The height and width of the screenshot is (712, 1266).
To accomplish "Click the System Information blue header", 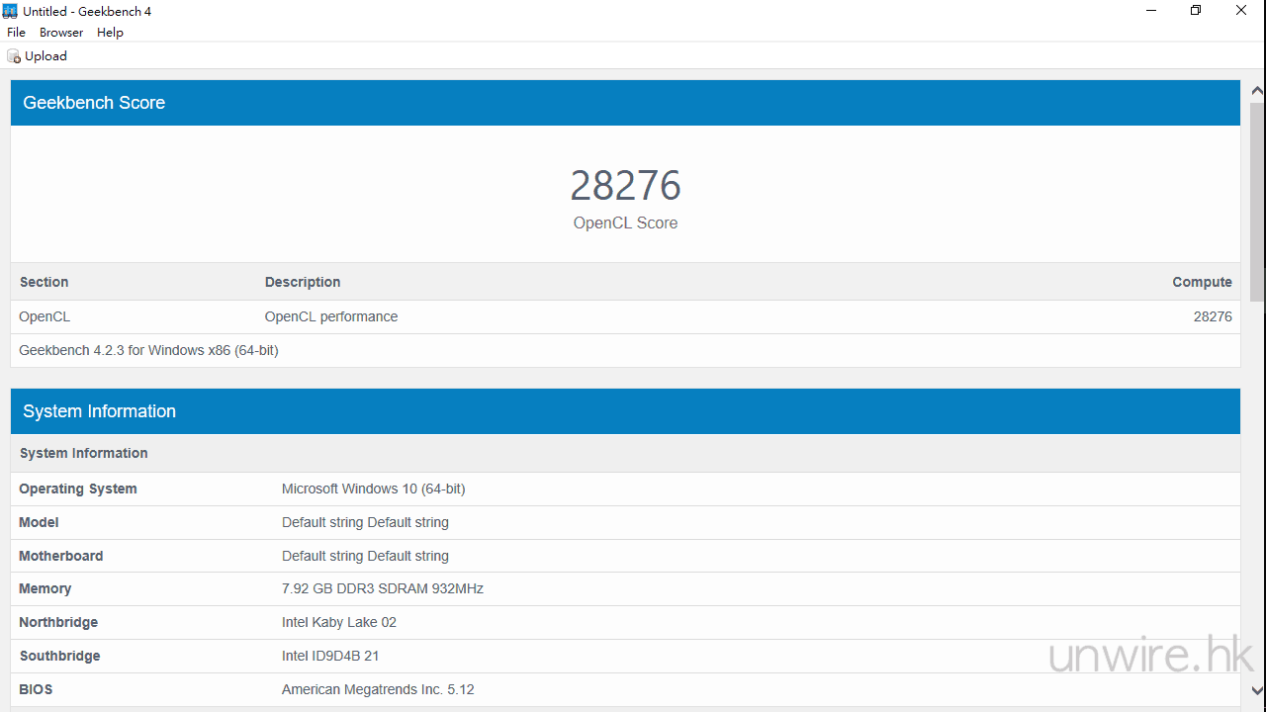I will (x=625, y=411).
